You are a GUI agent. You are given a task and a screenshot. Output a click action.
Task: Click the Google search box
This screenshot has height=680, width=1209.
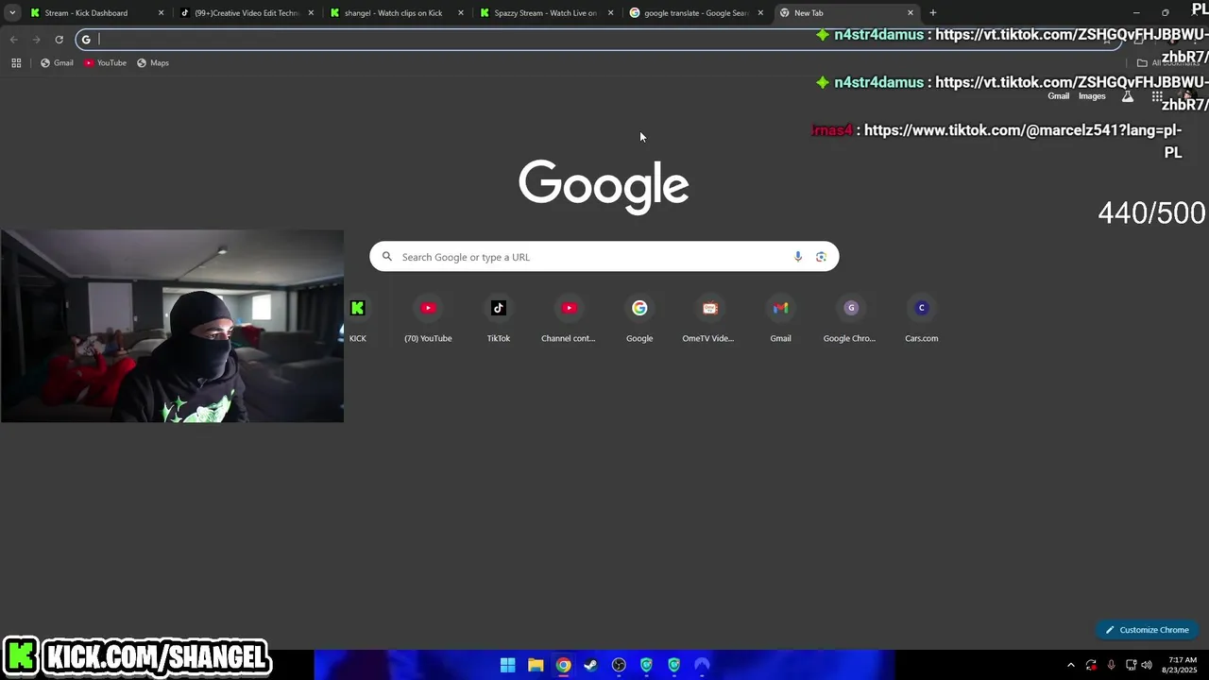[x=604, y=257]
